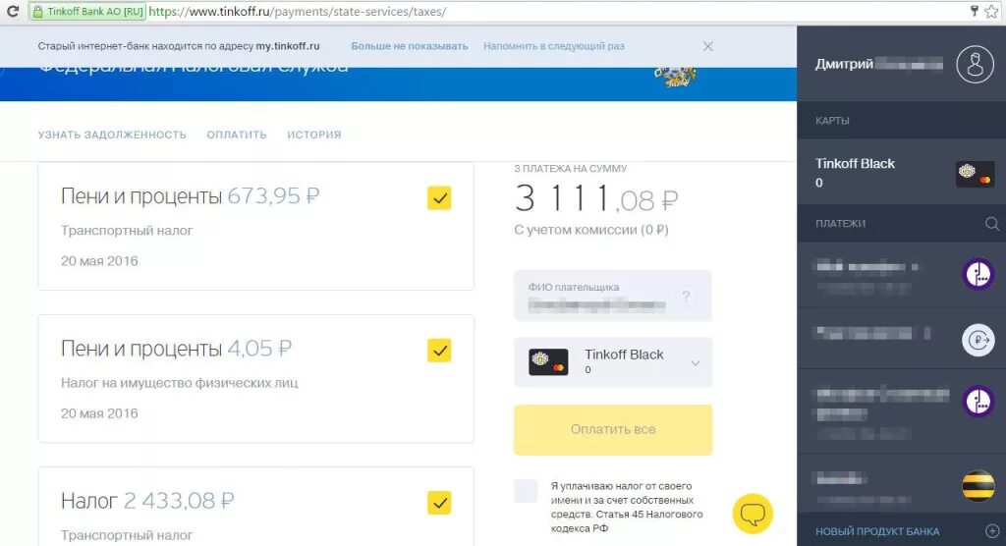
Task: Click the key icon in the address bar
Action: (x=975, y=10)
